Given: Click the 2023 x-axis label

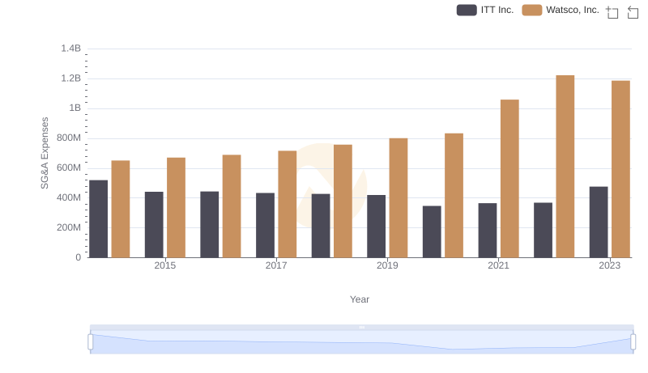Looking at the screenshot, I should 610,265.
